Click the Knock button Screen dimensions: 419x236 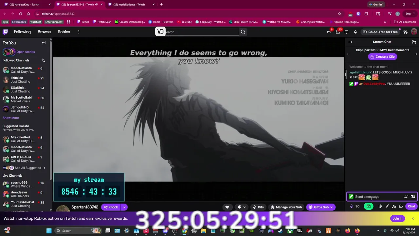point(111,207)
